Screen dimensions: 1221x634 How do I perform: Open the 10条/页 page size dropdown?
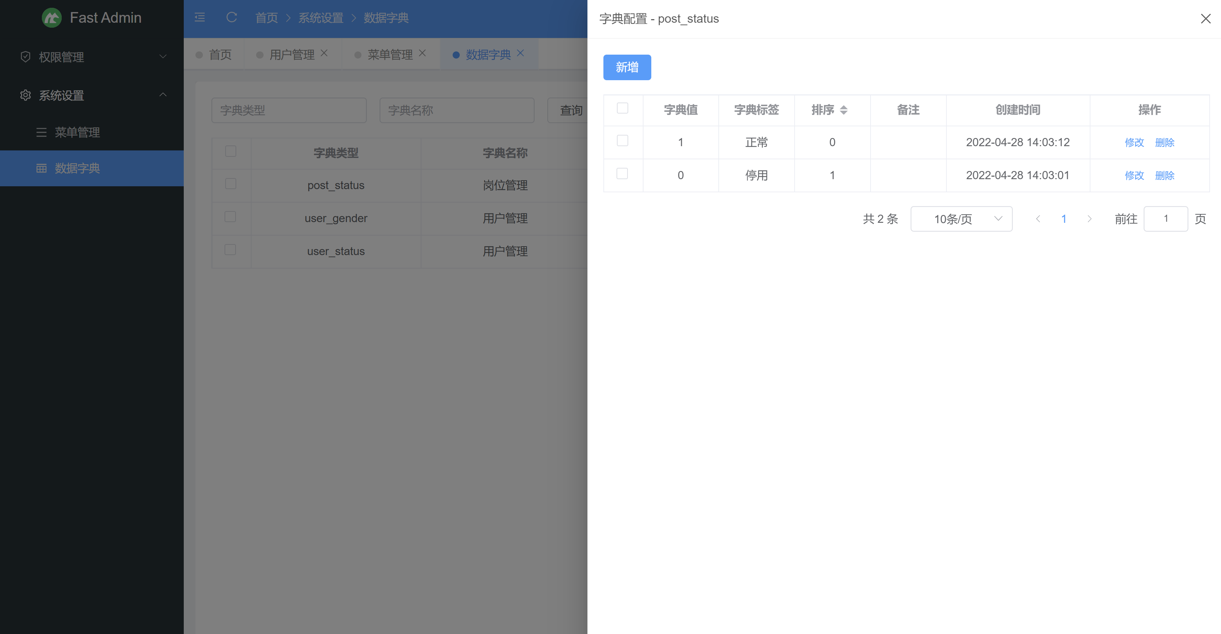(961, 219)
